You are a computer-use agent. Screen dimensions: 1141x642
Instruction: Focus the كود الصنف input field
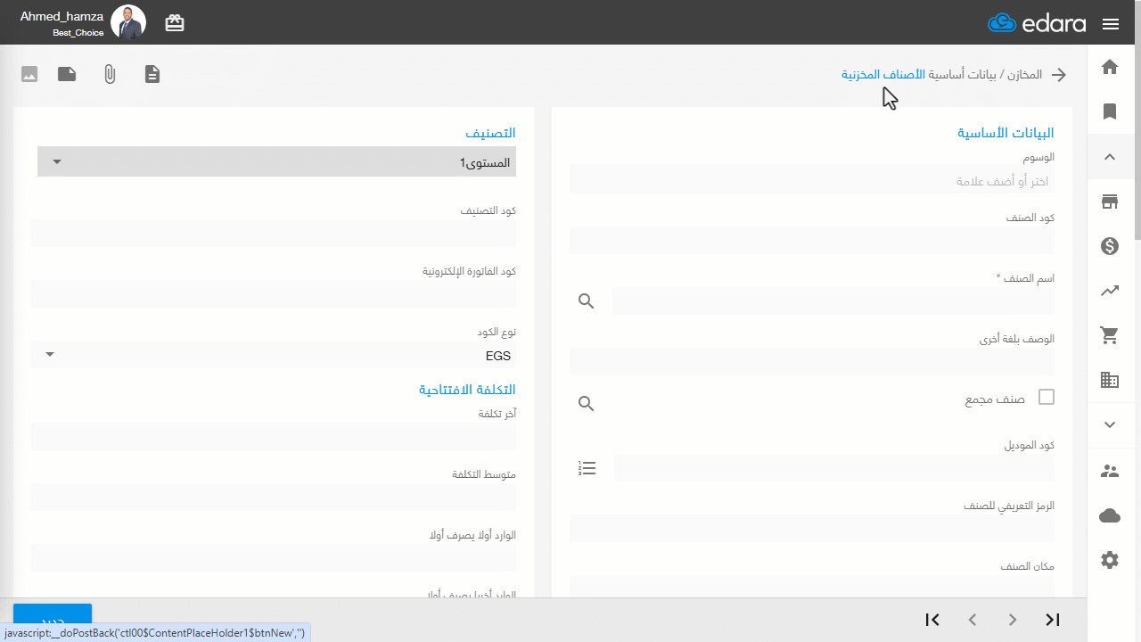[812, 240]
